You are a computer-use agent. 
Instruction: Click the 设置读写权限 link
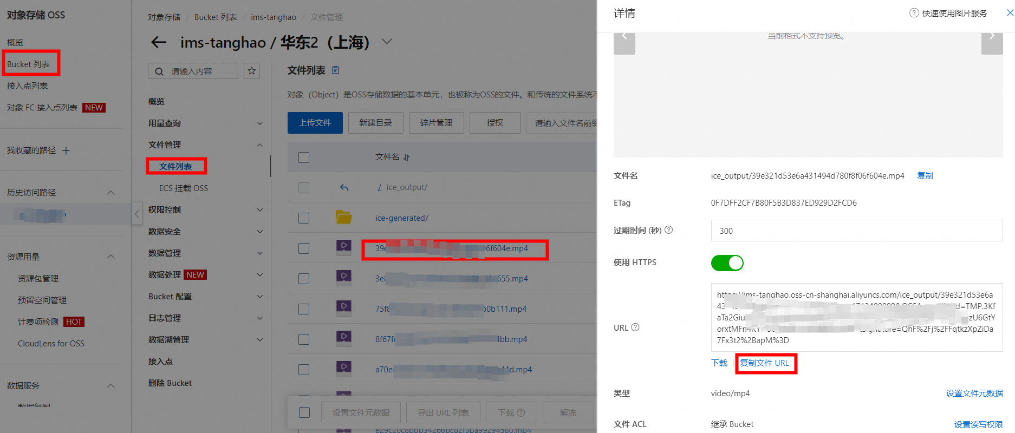pos(979,424)
